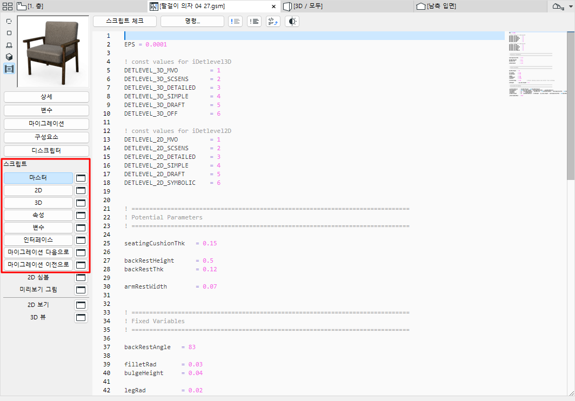Open the 마스터 script in a separate window
This screenshot has height=401, width=575.
81,178
